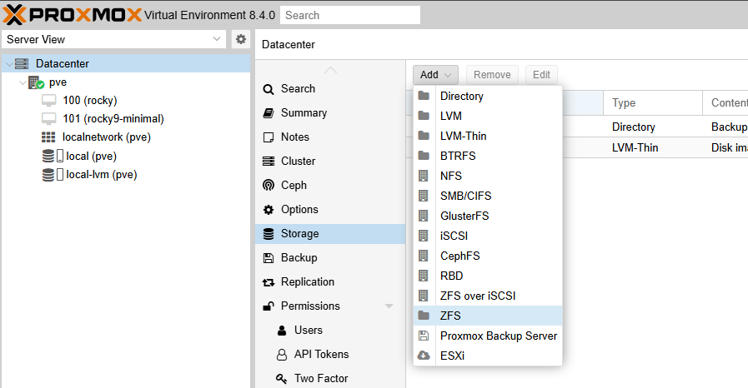
Task: Click the Backup floppy icon in sidebar
Action: 269,258
